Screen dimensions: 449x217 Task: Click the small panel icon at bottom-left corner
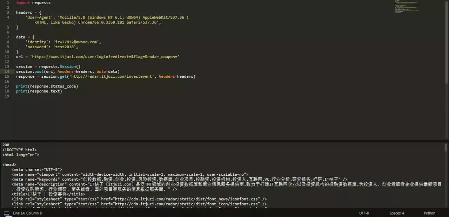coord(6,213)
